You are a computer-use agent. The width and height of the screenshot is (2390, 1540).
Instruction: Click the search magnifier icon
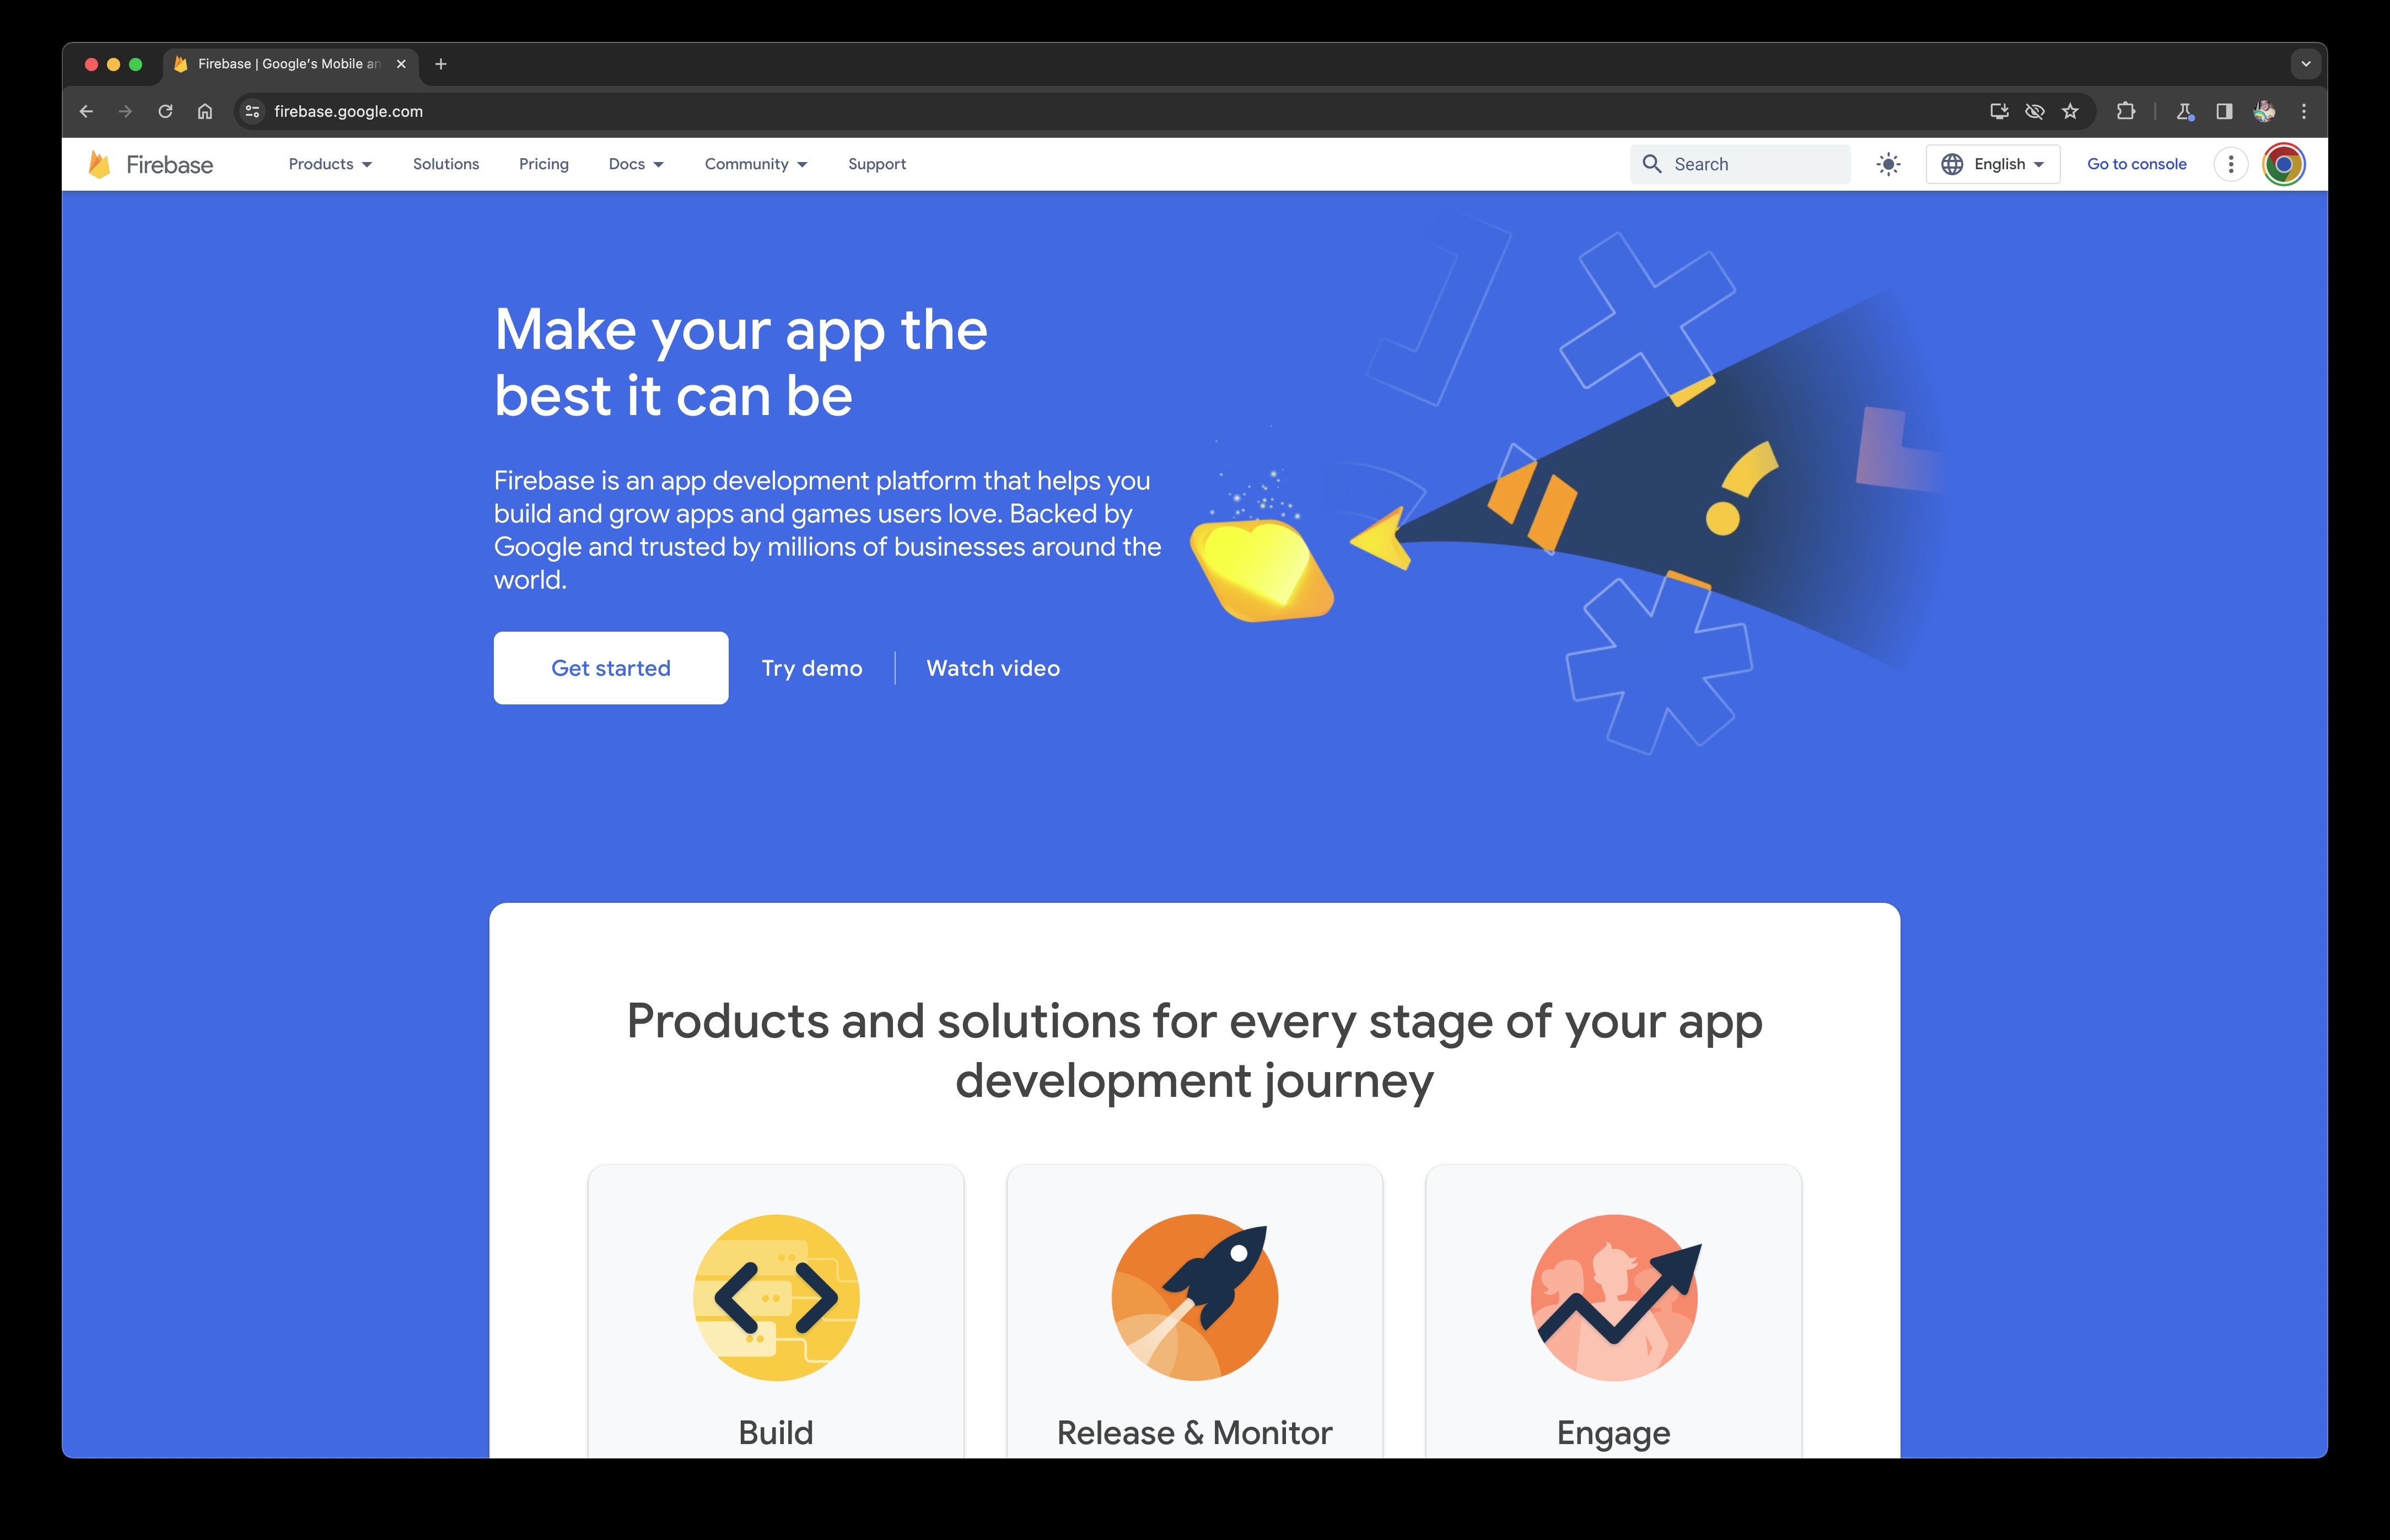(x=1651, y=164)
